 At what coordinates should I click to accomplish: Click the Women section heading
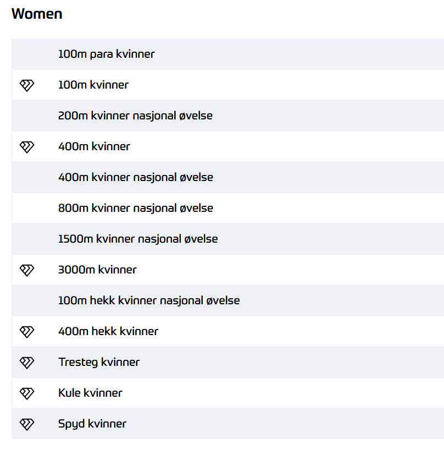click(37, 14)
